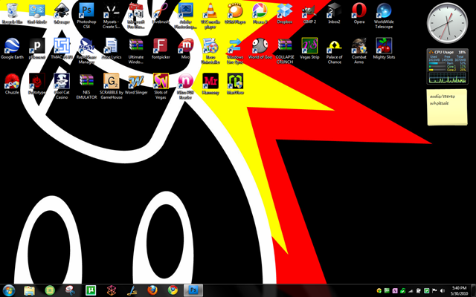Open the Dropbox desktop icon
Image resolution: width=476 pixels, height=297 pixels.
285,13
